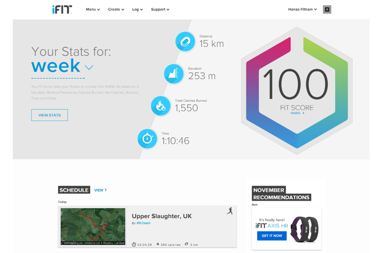Open the Create menu

point(116,10)
